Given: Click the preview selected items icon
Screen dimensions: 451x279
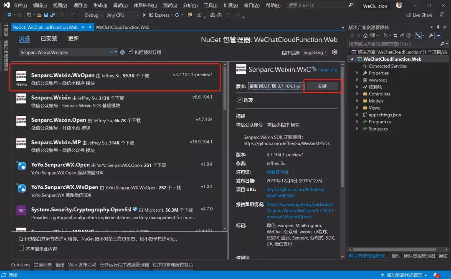Looking at the screenshot, I should [438, 36].
